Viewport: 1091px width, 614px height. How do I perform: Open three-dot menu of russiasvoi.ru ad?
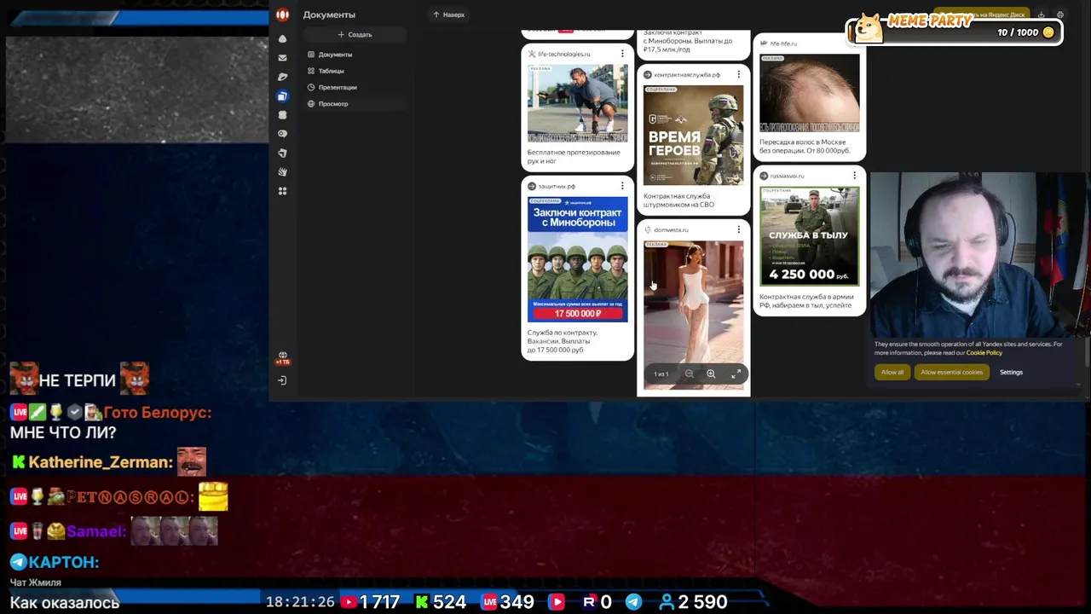tap(854, 176)
